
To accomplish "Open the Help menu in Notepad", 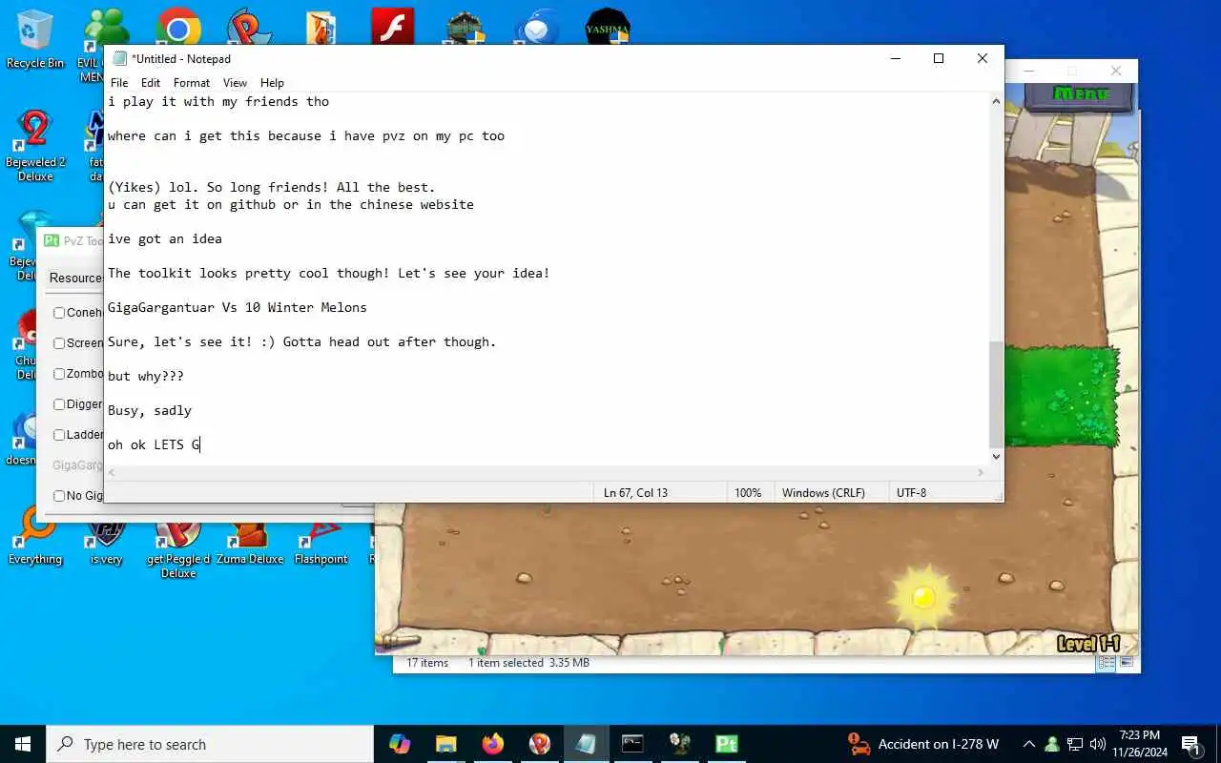I will point(272,83).
